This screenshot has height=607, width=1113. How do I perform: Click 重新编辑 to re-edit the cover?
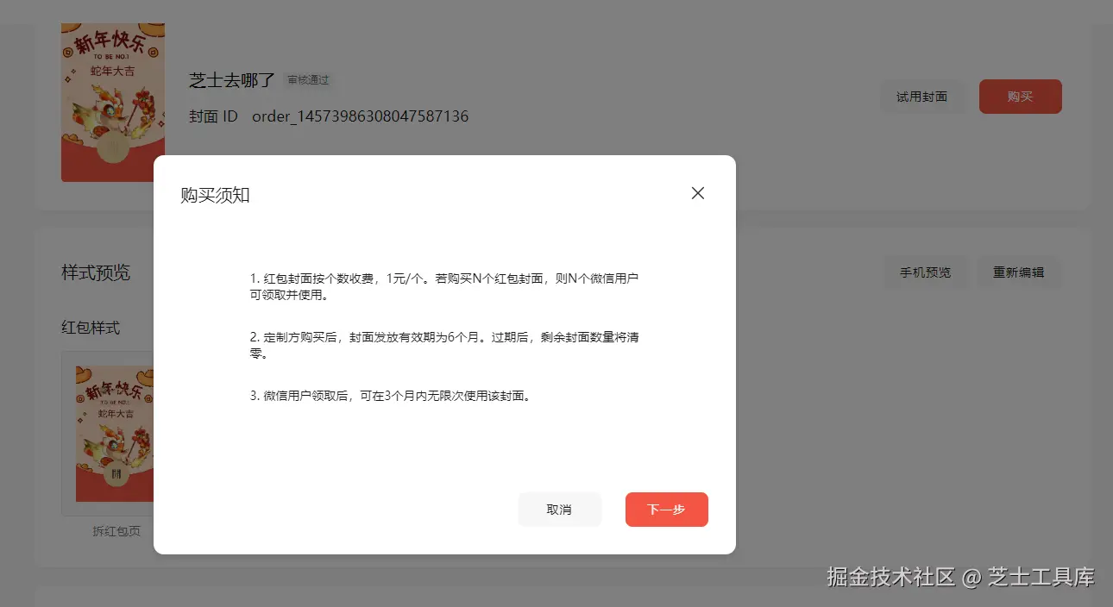coord(1019,272)
